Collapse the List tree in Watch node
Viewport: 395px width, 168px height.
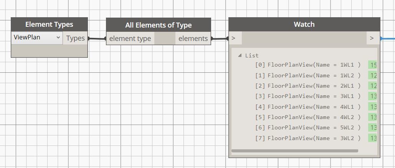pyautogui.click(x=240, y=55)
